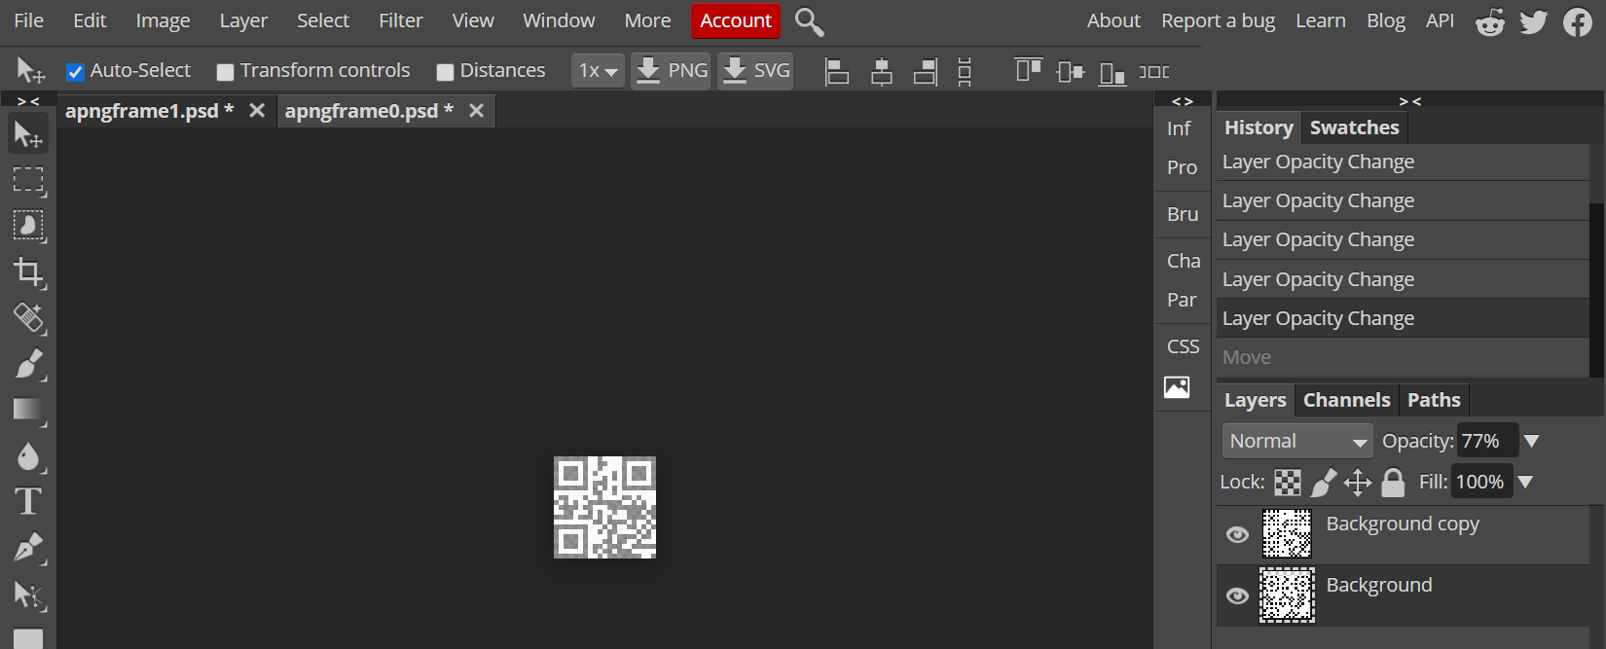Click the red Account button
Image resolution: width=1606 pixels, height=649 pixels.
tap(735, 20)
